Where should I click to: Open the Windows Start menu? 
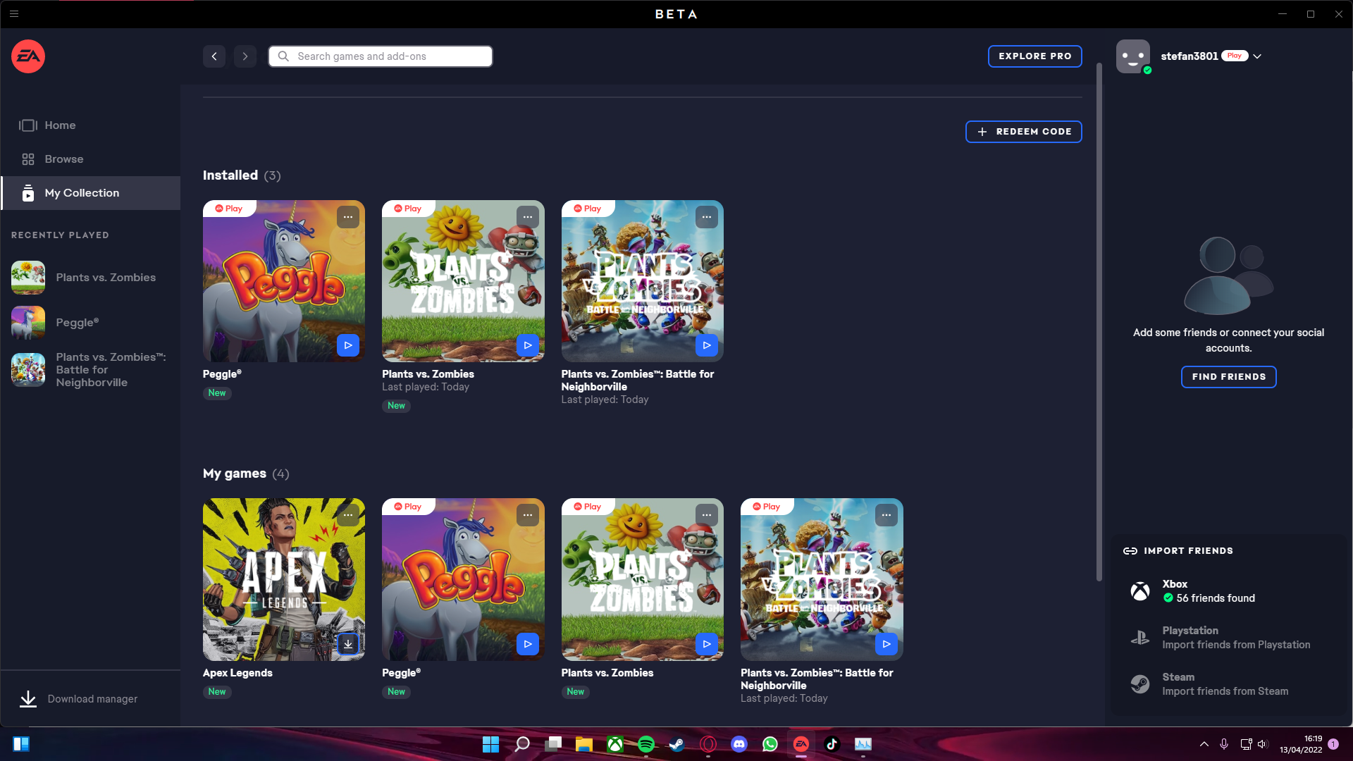(x=490, y=744)
